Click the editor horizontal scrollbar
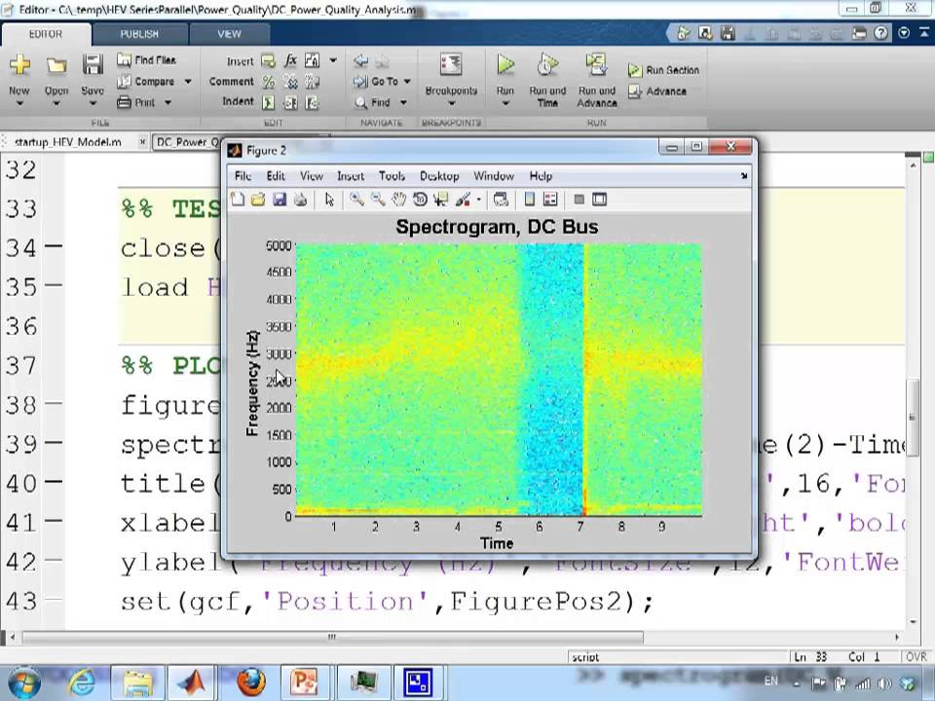The width and height of the screenshot is (935, 701). click(x=333, y=637)
